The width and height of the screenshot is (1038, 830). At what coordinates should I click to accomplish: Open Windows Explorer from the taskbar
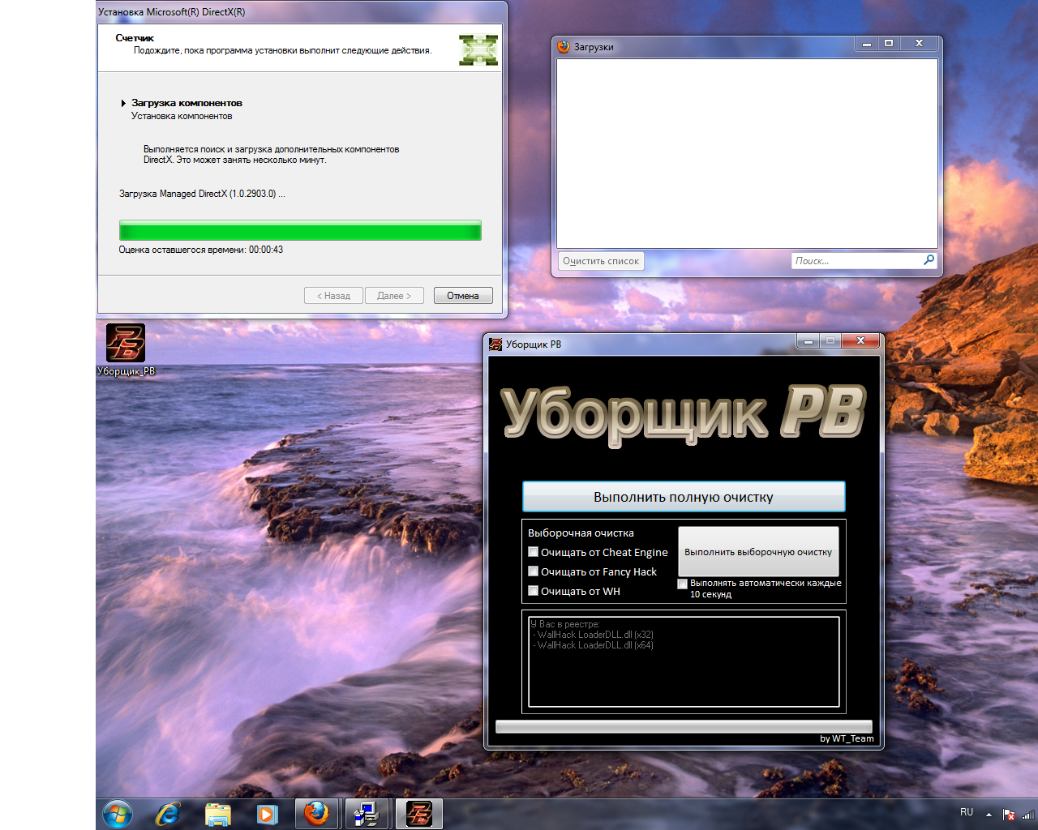click(x=218, y=814)
